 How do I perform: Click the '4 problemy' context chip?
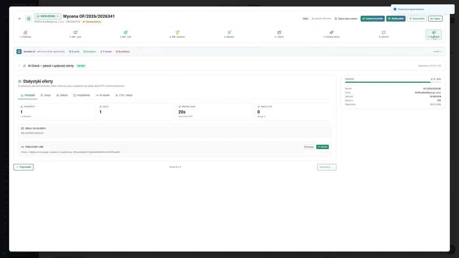coord(123,52)
